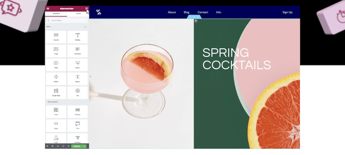Screen dimensions: 345x155
Task: Open the widgets grid icon
Action: pos(87,9)
